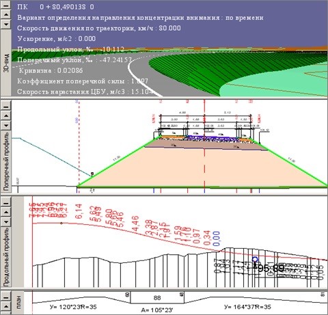Click the curve label Y= 120*23 R=35

73,307
